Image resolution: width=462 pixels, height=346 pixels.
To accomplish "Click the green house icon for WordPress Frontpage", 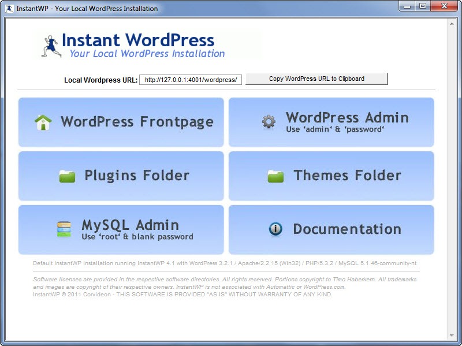I will pyautogui.click(x=43, y=122).
